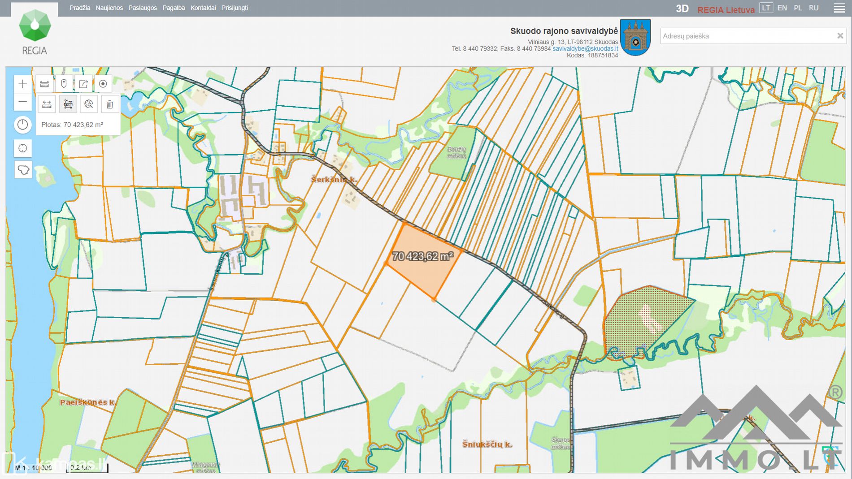Click the globe cursor selection tool
Viewport: 852px width, 479px height.
pos(89,104)
